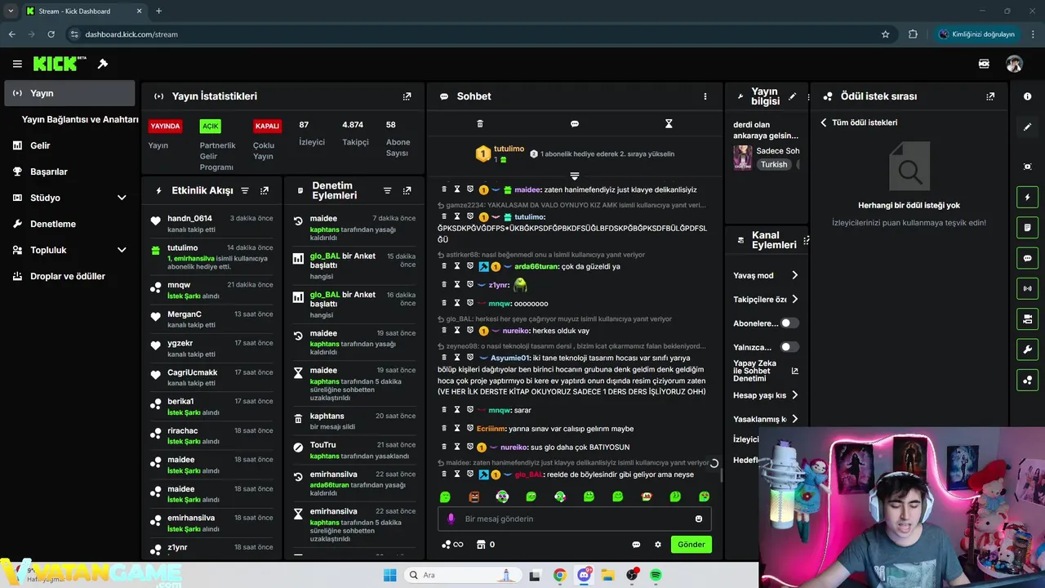Open chat settings gear icon
Viewport: 1045px width, 588px height.
658,545
